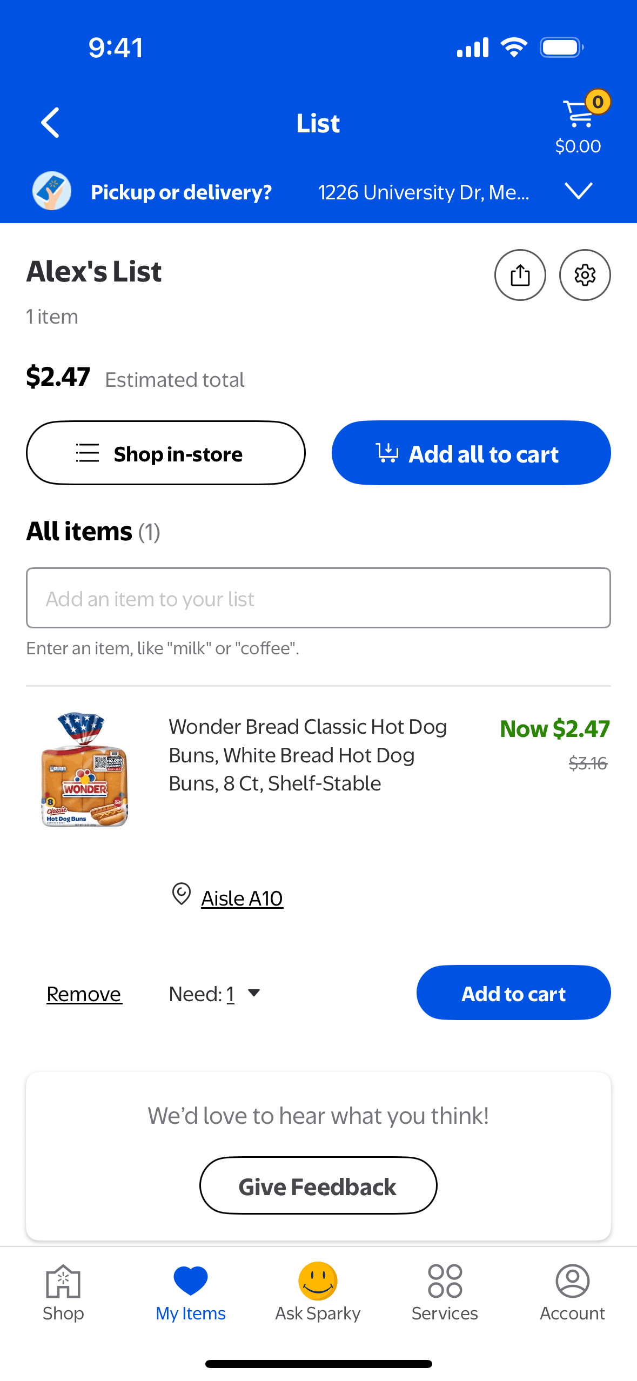This screenshot has width=637, height=1381.
Task: Open the Need quantity dropdown
Action: pos(216,994)
